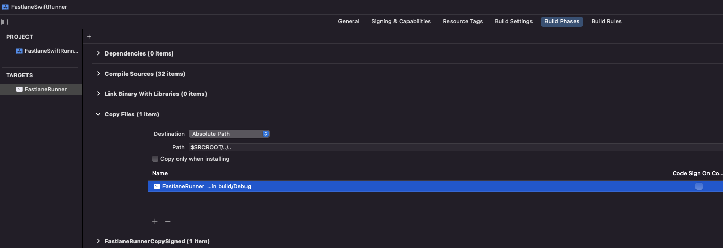Click the Name column header
Viewport: 723px width, 248px height.
160,173
